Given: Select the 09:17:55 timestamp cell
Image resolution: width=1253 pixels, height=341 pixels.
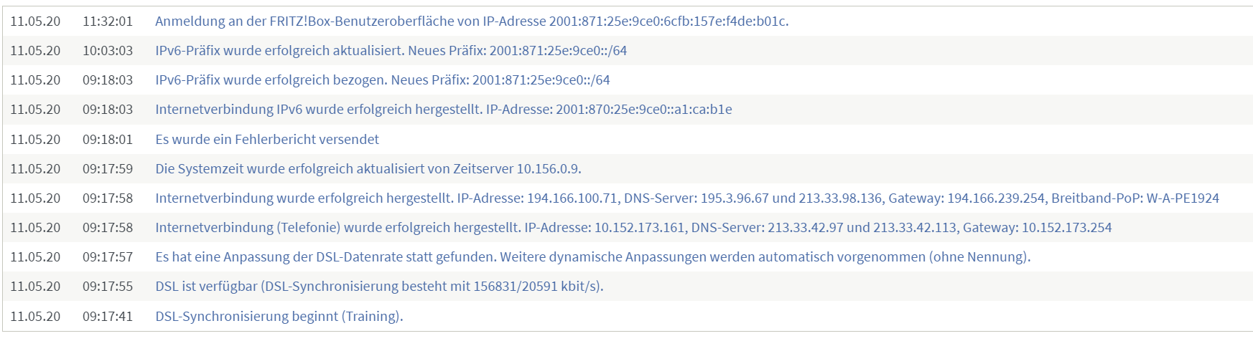Looking at the screenshot, I should [x=108, y=287].
